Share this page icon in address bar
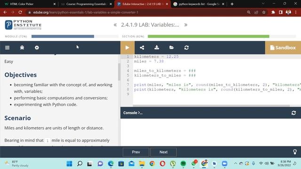The image size is (301, 169). click(x=256, y=12)
